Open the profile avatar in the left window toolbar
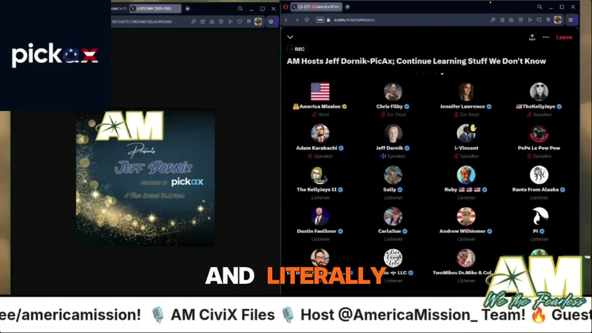 point(258,21)
